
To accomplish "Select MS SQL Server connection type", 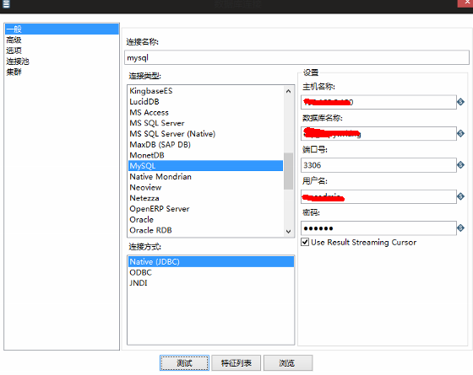I will point(206,123).
